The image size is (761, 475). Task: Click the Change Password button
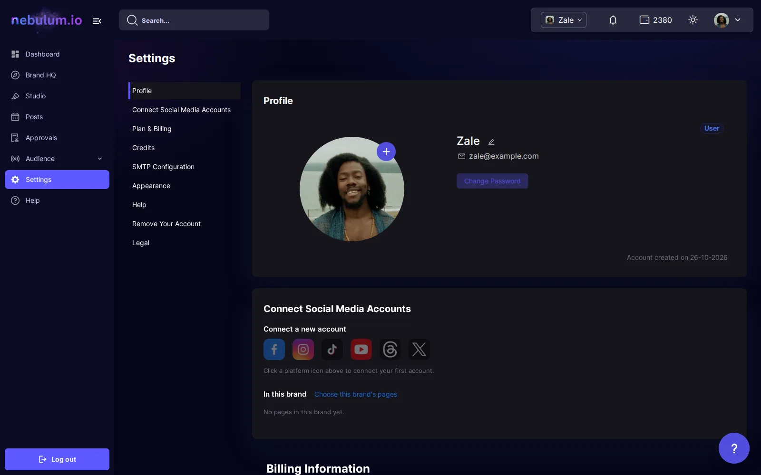click(492, 181)
